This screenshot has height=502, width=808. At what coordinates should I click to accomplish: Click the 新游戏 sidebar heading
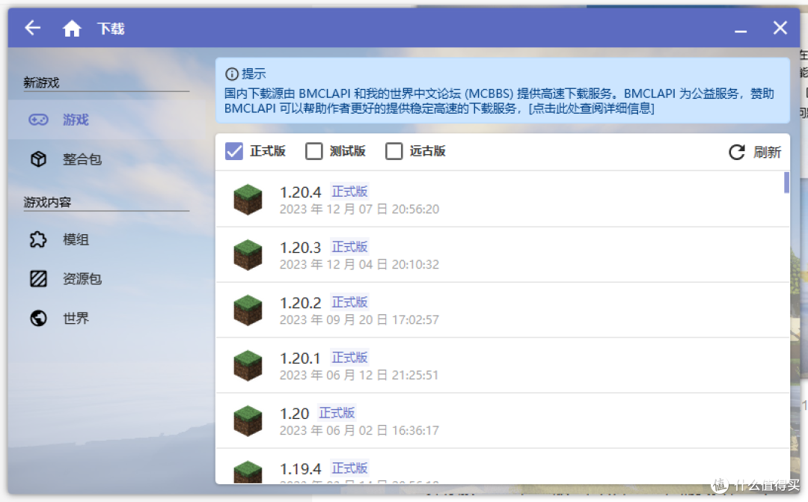point(41,82)
